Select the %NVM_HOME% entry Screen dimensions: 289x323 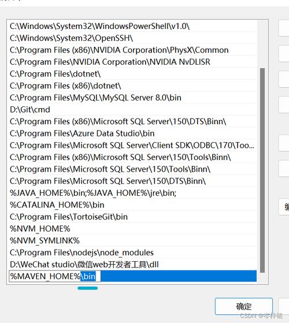point(133,229)
